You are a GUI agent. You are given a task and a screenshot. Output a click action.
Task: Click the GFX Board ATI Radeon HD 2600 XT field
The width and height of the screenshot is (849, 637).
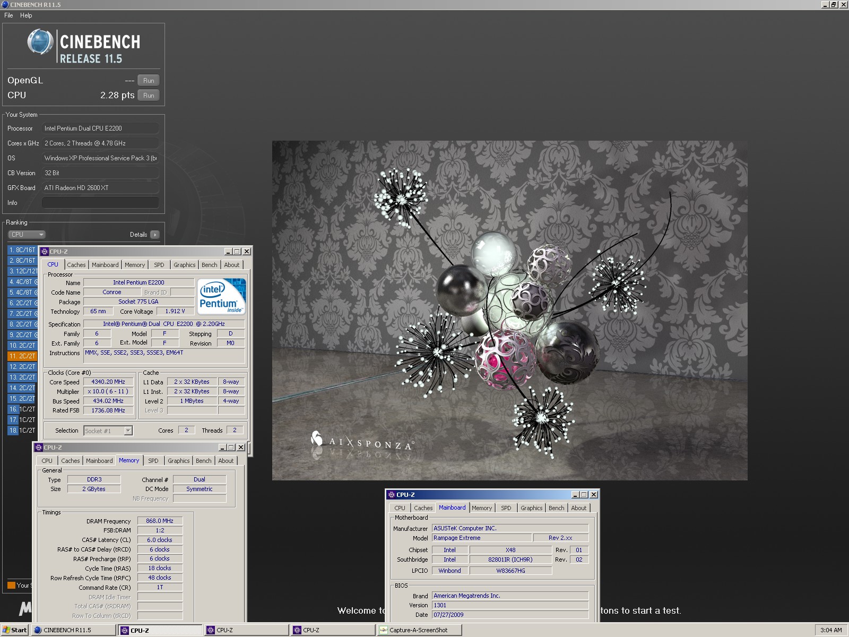pos(100,188)
